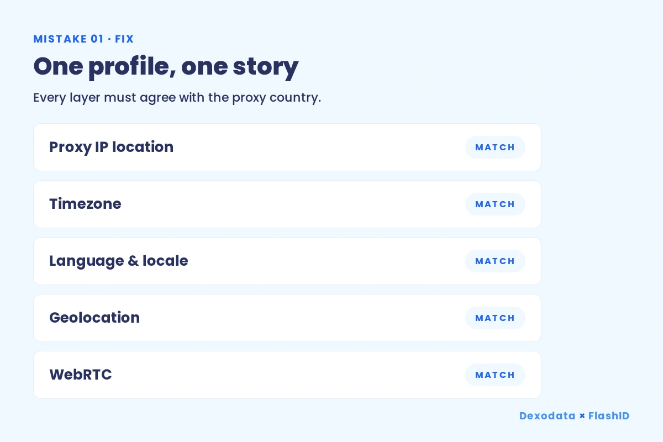The height and width of the screenshot is (442, 663).
Task: Select the Language & locale label
Action: tap(118, 261)
